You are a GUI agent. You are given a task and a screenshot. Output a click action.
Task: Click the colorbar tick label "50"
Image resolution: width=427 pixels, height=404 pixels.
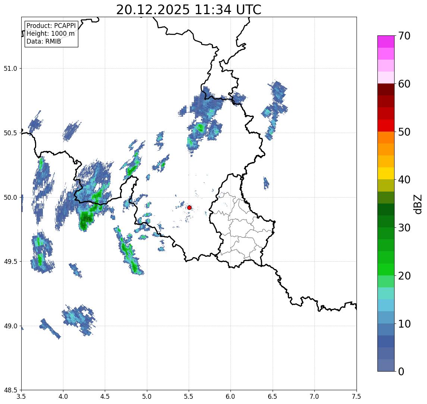[x=404, y=132]
